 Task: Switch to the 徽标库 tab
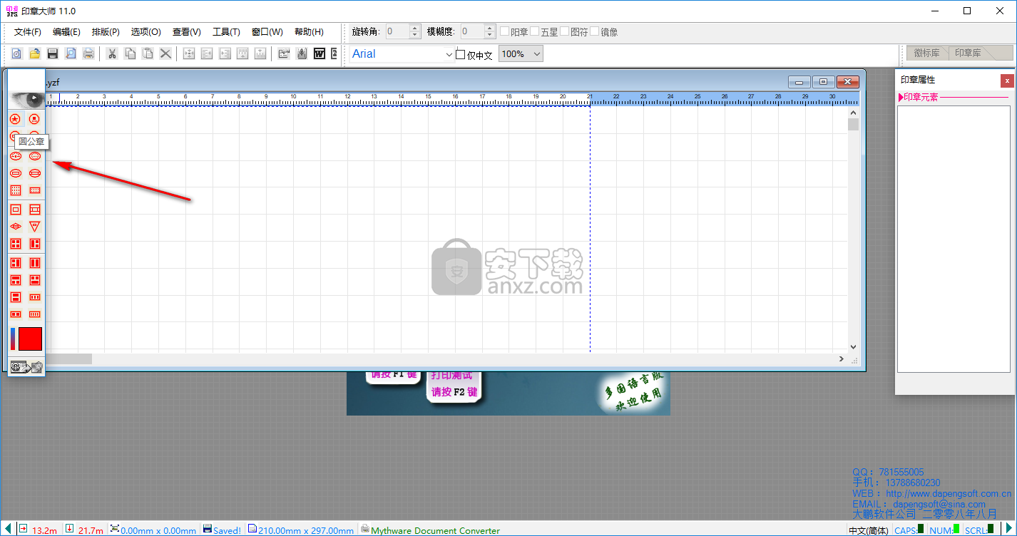pyautogui.click(x=926, y=53)
